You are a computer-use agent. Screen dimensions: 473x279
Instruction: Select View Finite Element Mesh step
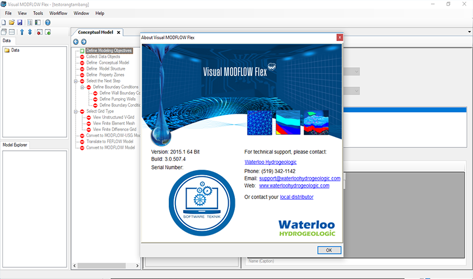tap(114, 123)
